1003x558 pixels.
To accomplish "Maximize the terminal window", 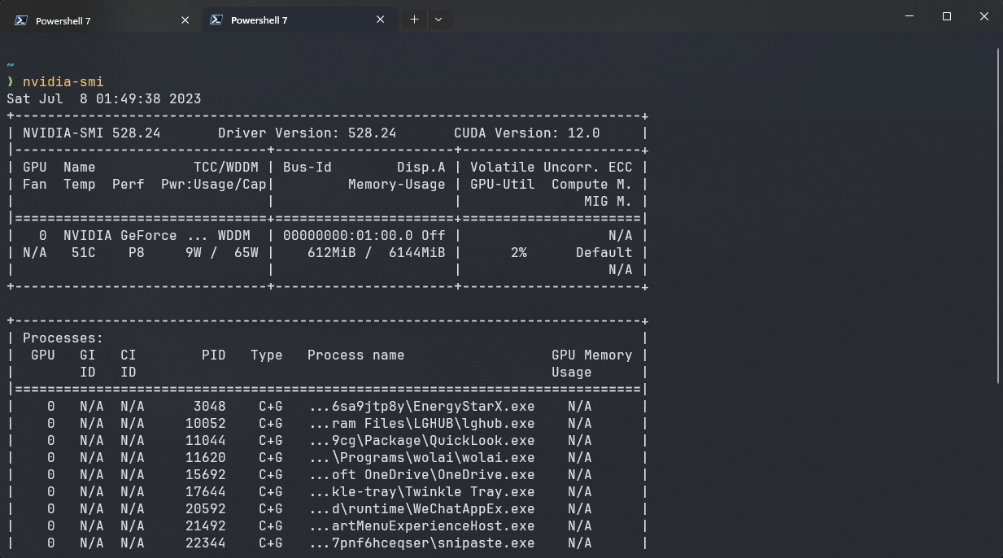I will (x=946, y=17).
